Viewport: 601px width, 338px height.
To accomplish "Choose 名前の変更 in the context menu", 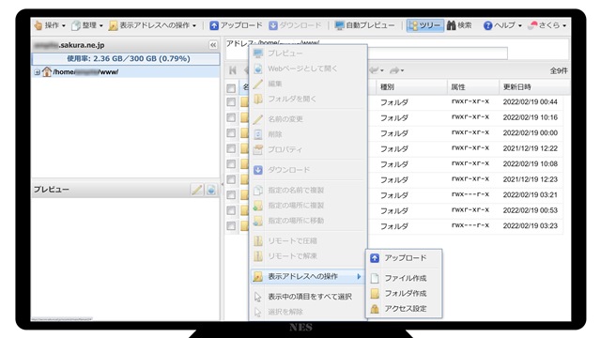I will [307, 119].
